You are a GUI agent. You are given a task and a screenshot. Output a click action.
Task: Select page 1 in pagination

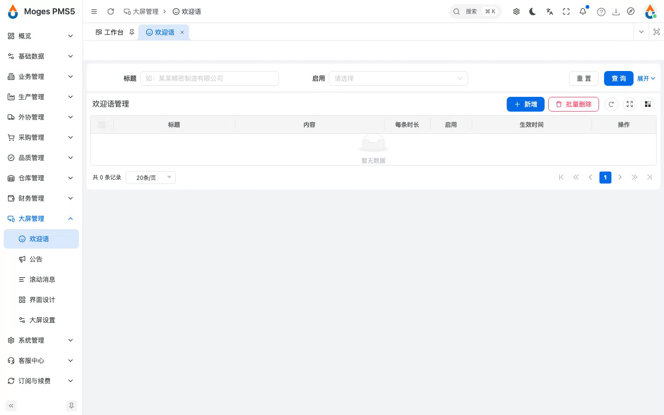[x=605, y=178]
